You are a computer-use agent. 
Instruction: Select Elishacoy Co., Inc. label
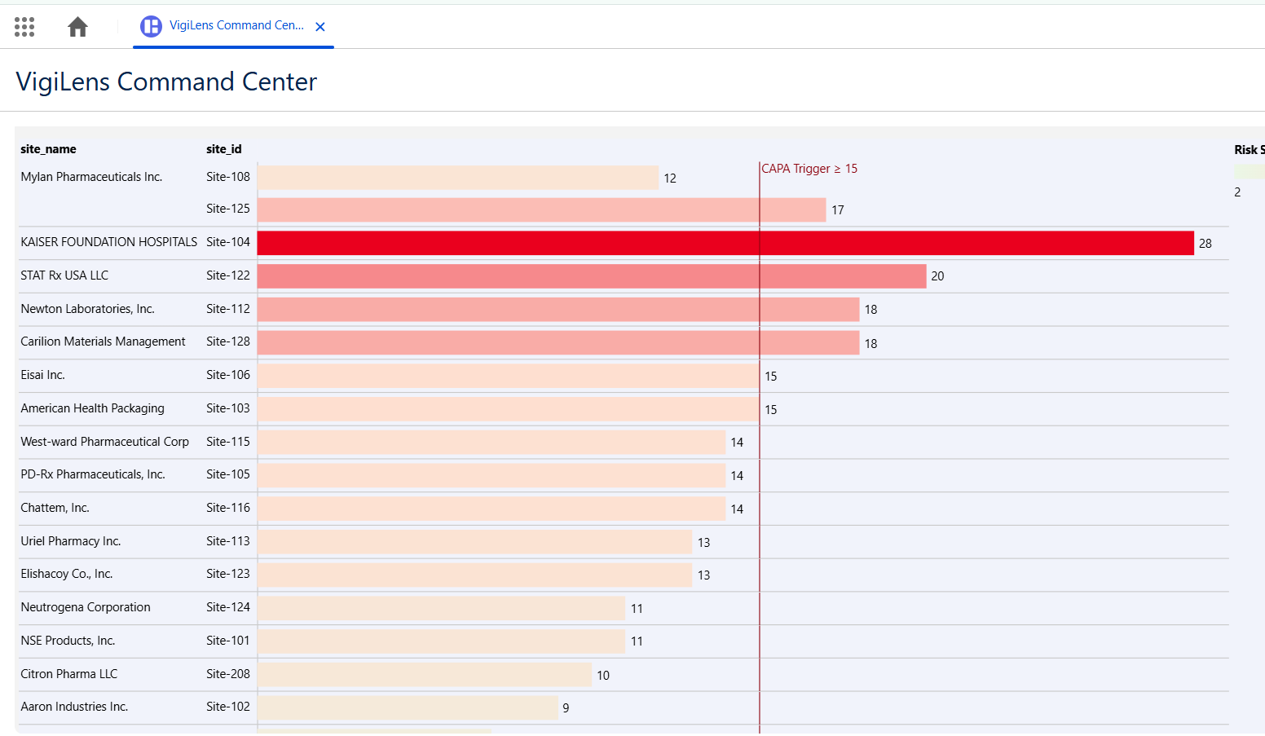coord(67,574)
